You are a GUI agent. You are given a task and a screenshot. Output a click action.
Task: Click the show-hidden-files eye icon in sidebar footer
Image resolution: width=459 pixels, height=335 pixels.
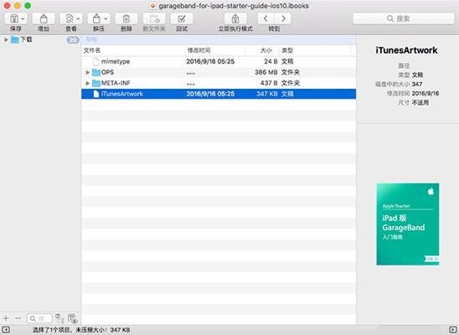[x=72, y=318]
